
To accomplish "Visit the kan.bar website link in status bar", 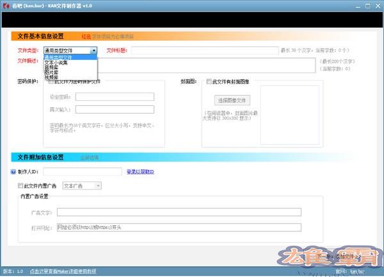I will pyautogui.click(x=357, y=271).
